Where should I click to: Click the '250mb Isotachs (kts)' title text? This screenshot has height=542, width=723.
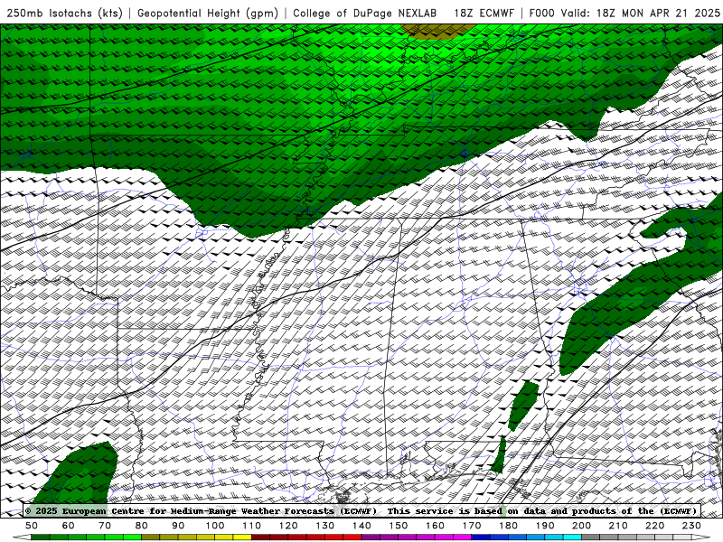[64, 13]
